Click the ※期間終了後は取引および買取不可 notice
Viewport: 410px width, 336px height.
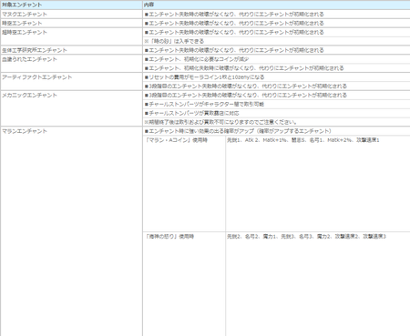click(220, 122)
